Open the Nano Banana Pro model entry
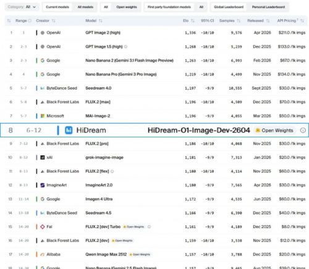 point(121,74)
